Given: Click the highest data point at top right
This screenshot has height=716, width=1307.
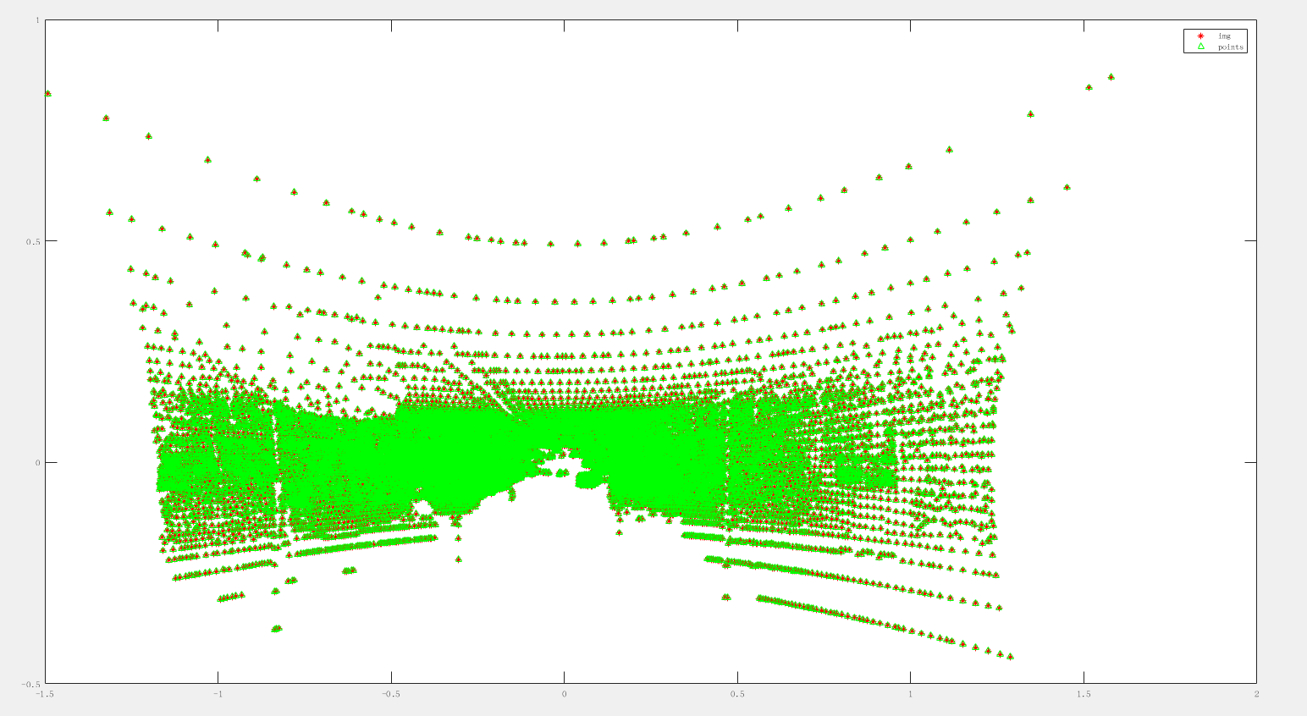Looking at the screenshot, I should pyautogui.click(x=1111, y=74).
